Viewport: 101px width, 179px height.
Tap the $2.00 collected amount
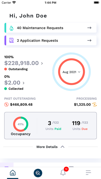pos(12,83)
